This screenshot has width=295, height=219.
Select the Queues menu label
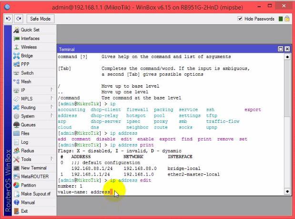click(28, 125)
